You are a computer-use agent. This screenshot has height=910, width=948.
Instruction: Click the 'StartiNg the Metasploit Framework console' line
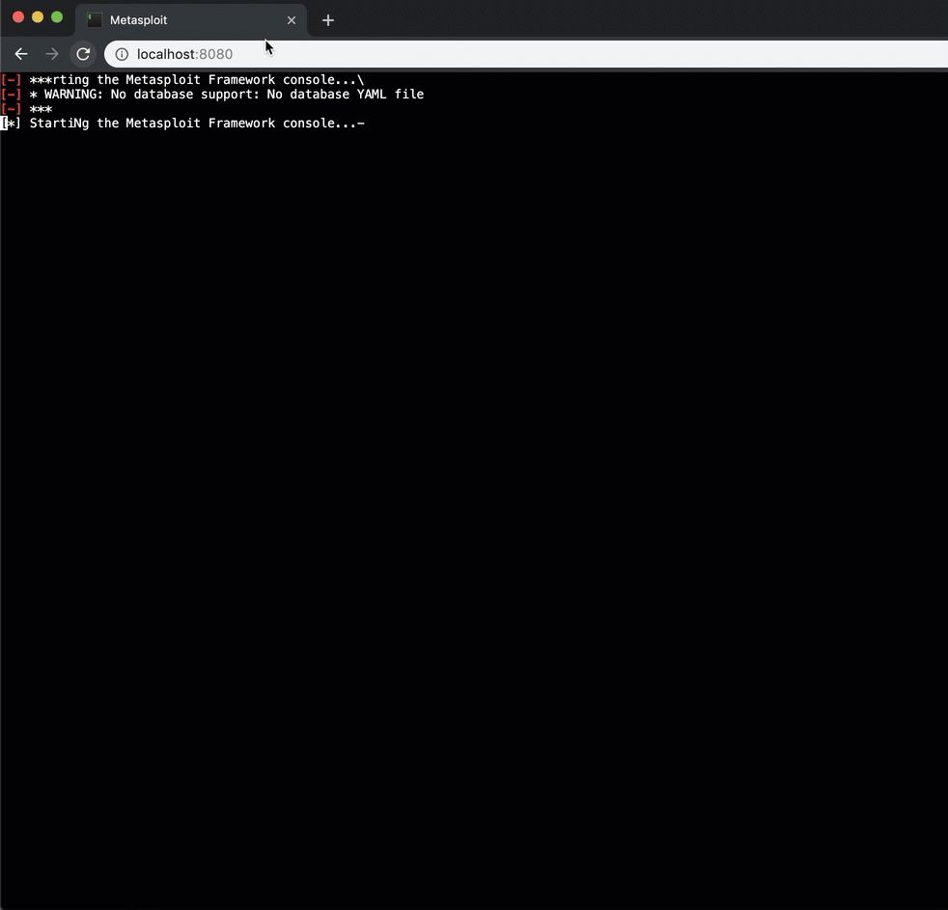tap(182, 124)
